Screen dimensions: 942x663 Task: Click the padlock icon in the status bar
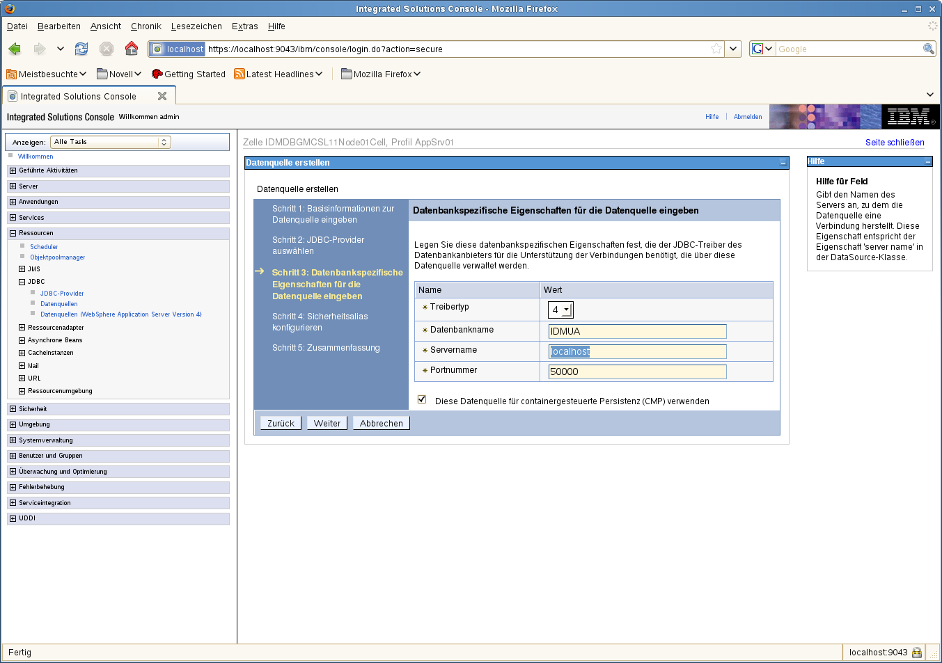[x=917, y=653]
